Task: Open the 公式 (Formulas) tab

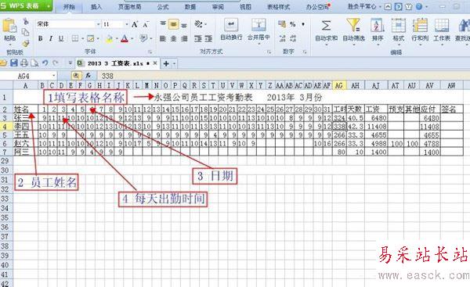Action: point(163,6)
